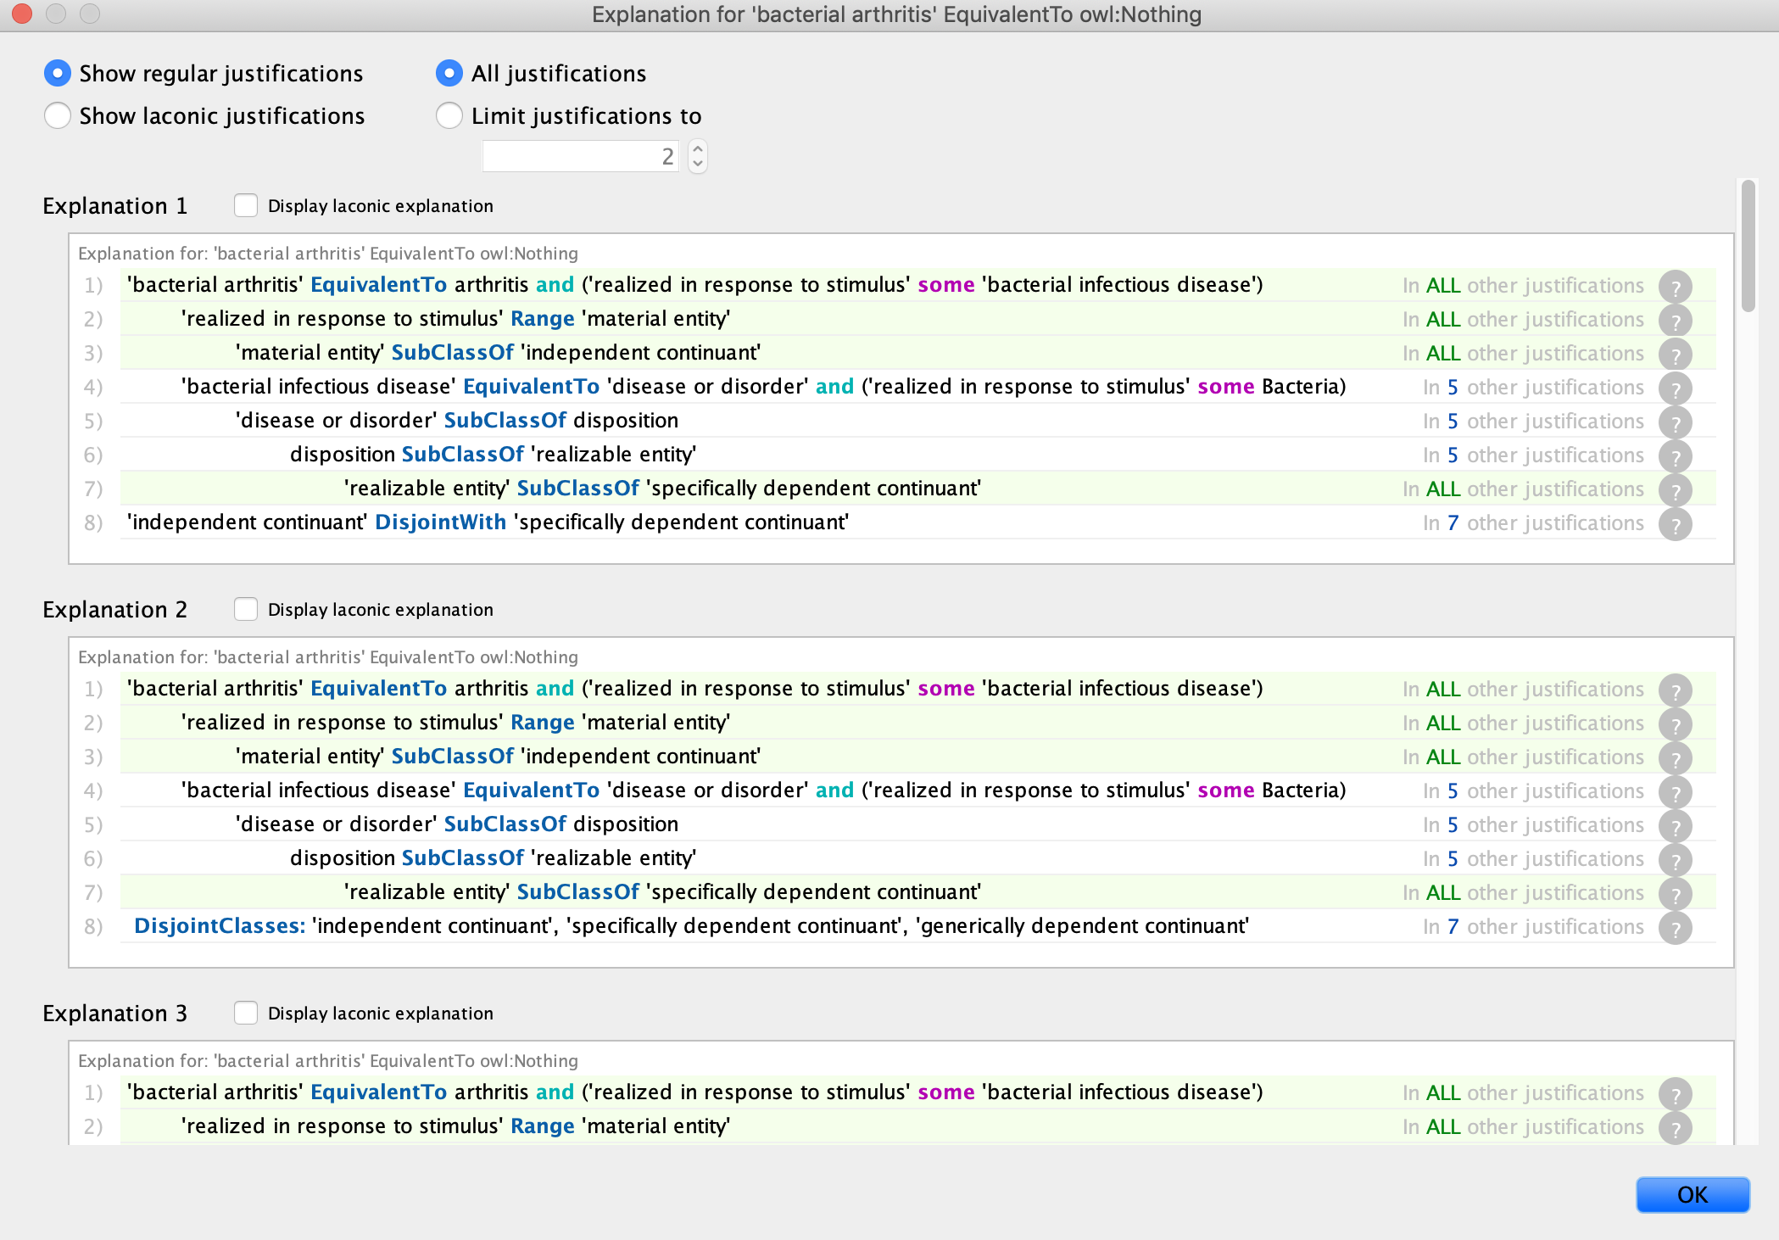This screenshot has width=1779, height=1240.
Task: Click help icon for disposition SubClassOf row in Explanation 2
Action: click(1676, 859)
